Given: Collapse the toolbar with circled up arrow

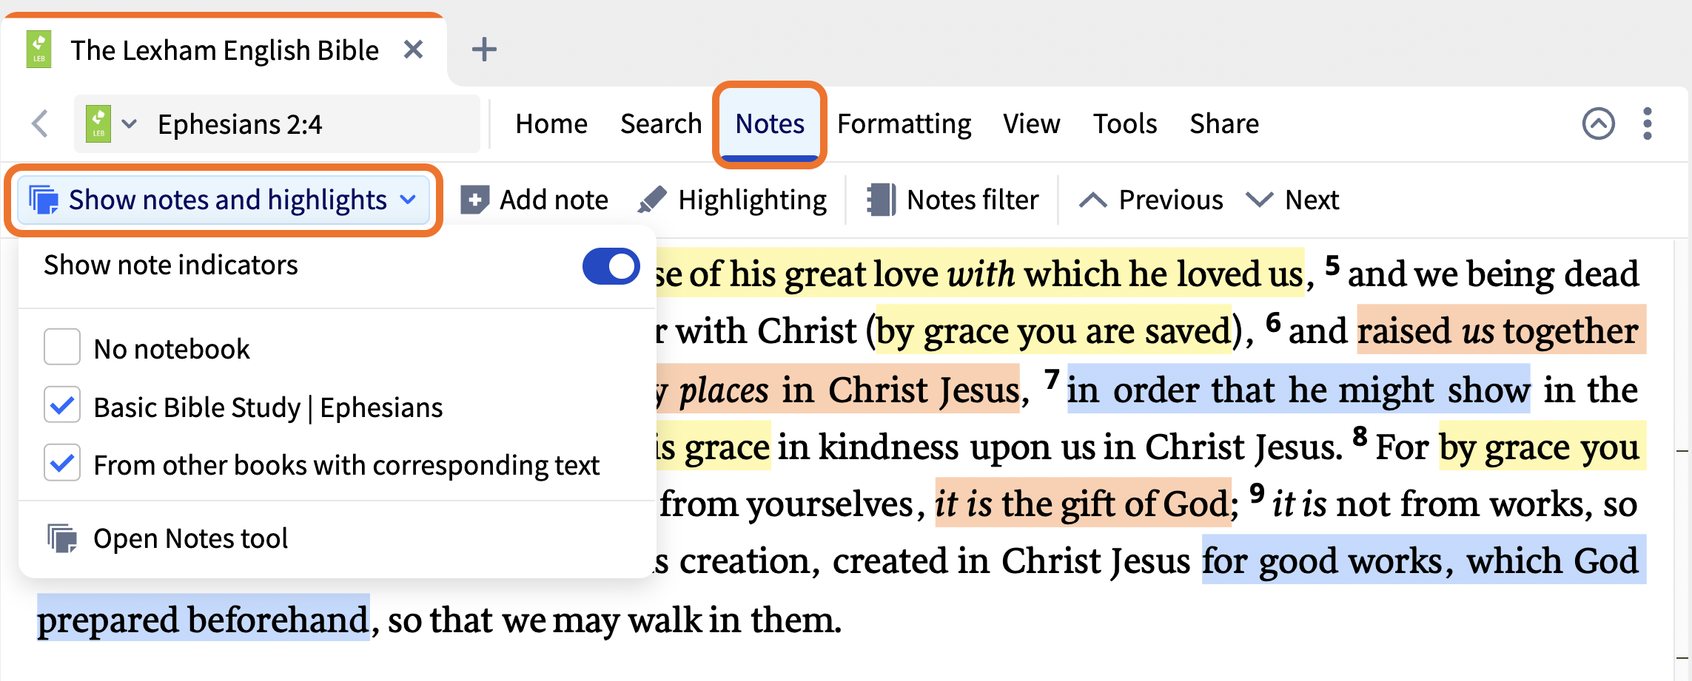Looking at the screenshot, I should [x=1599, y=123].
